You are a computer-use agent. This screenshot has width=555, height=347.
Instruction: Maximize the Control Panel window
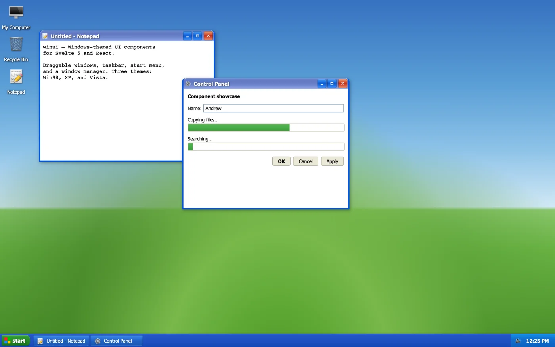[332, 84]
